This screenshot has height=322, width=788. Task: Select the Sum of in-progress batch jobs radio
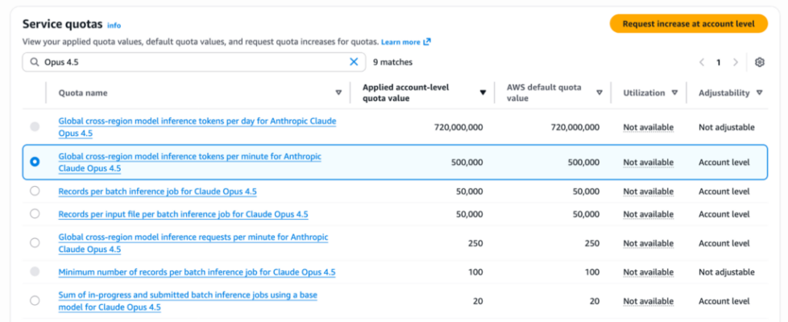click(x=35, y=300)
